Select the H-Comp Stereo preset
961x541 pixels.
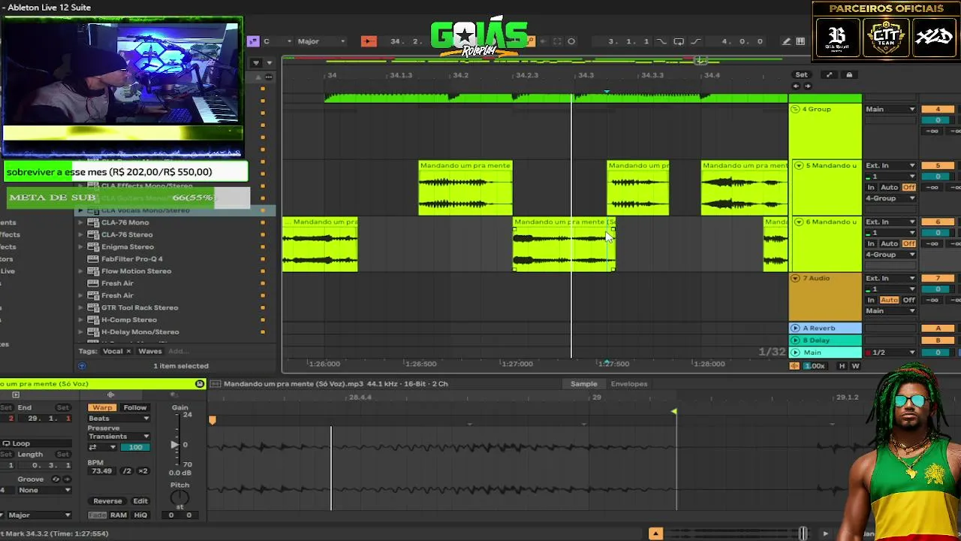[x=129, y=320]
